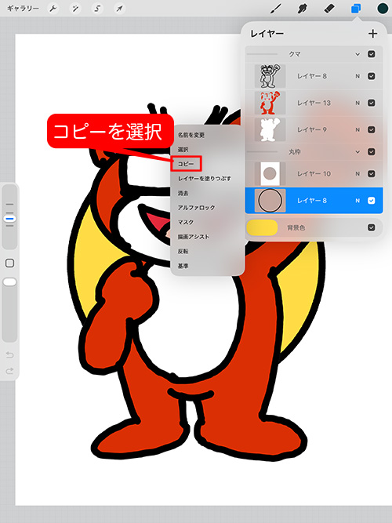Choose 選択 from layer menu
392x523 pixels.
183,150
